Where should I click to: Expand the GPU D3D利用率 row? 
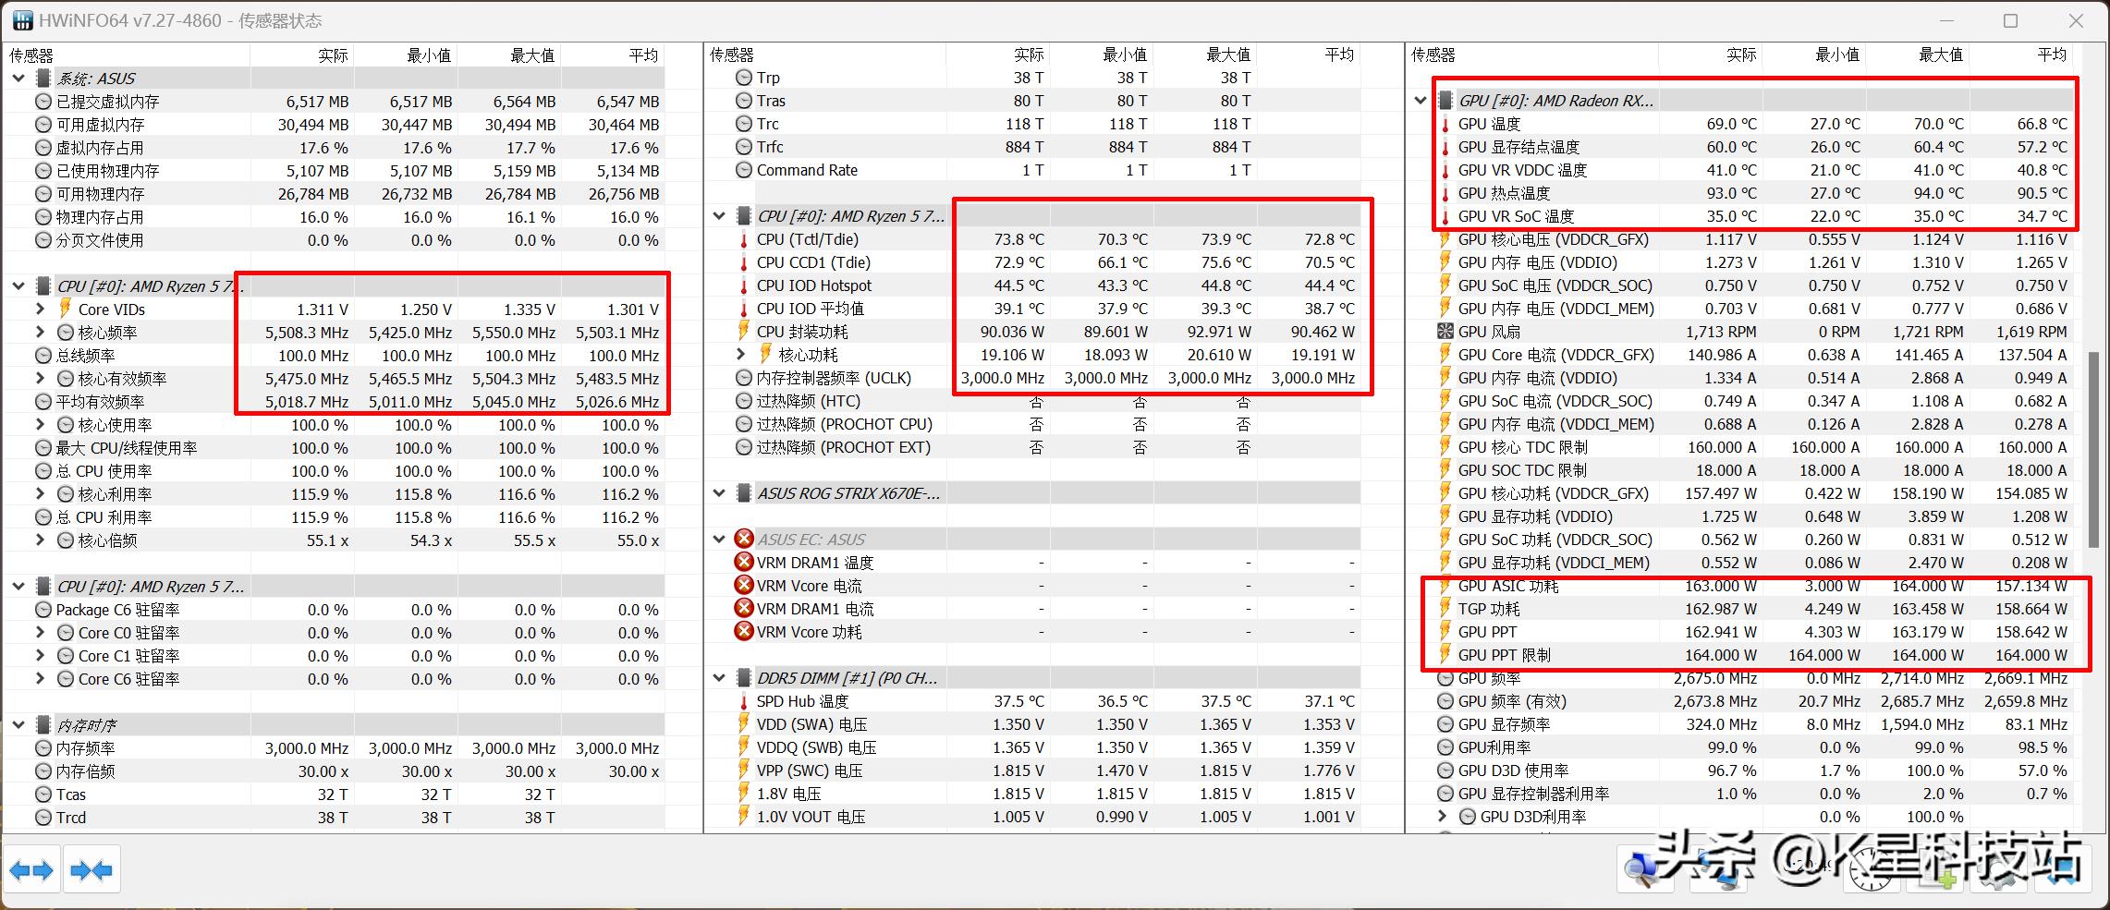pos(1443,817)
